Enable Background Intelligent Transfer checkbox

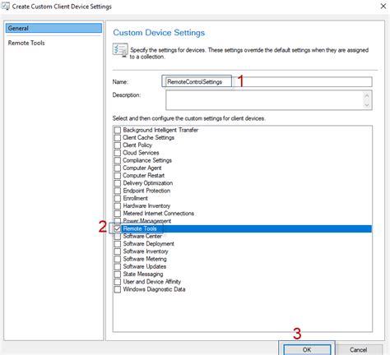(x=118, y=130)
